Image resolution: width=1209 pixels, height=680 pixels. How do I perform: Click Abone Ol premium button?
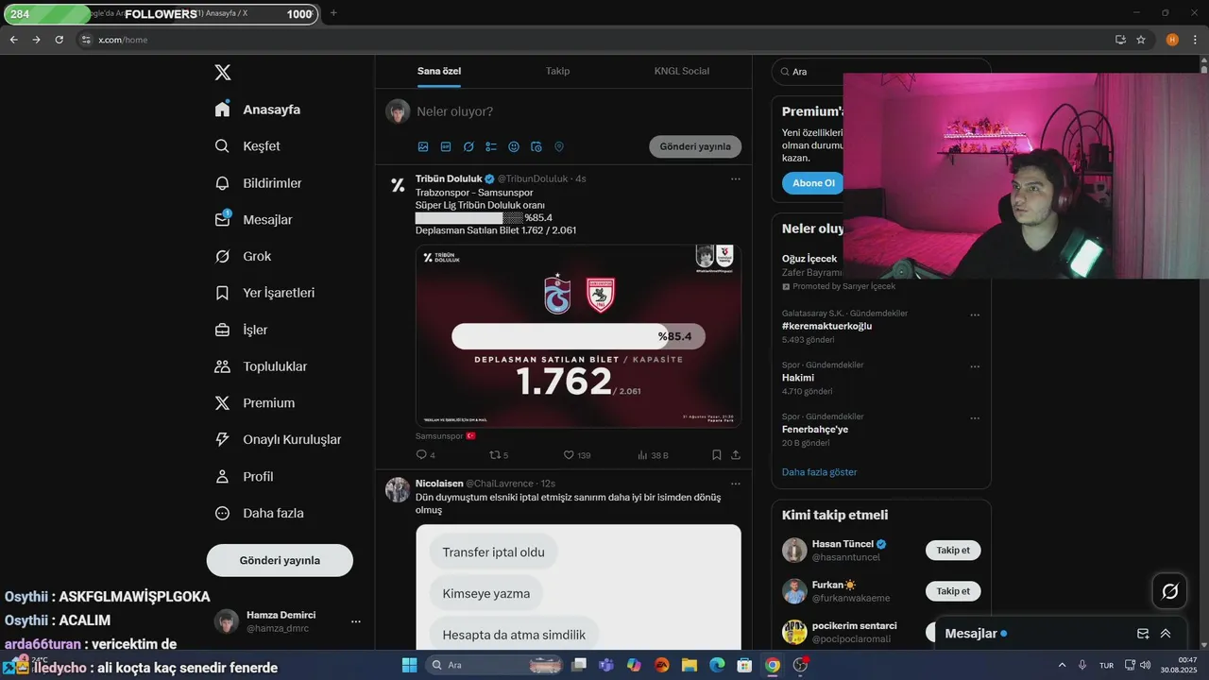[x=813, y=183]
